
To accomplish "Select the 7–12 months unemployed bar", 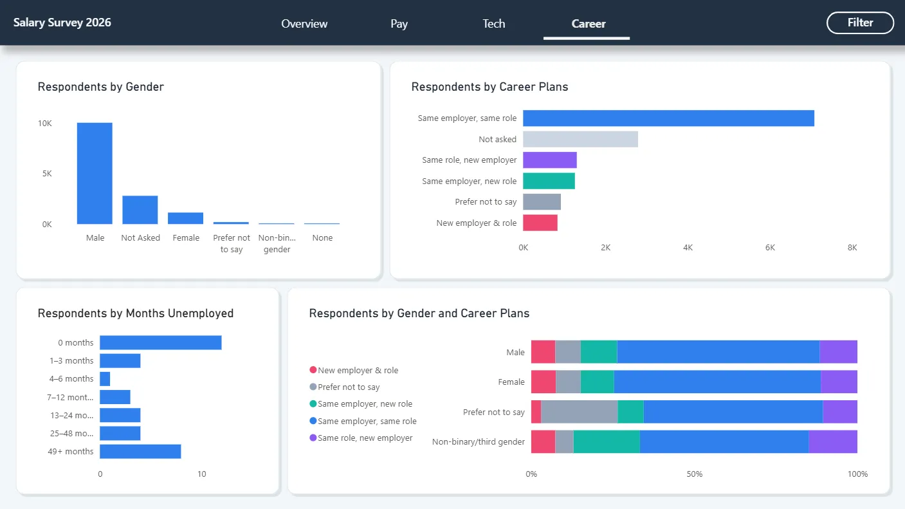I will click(115, 397).
